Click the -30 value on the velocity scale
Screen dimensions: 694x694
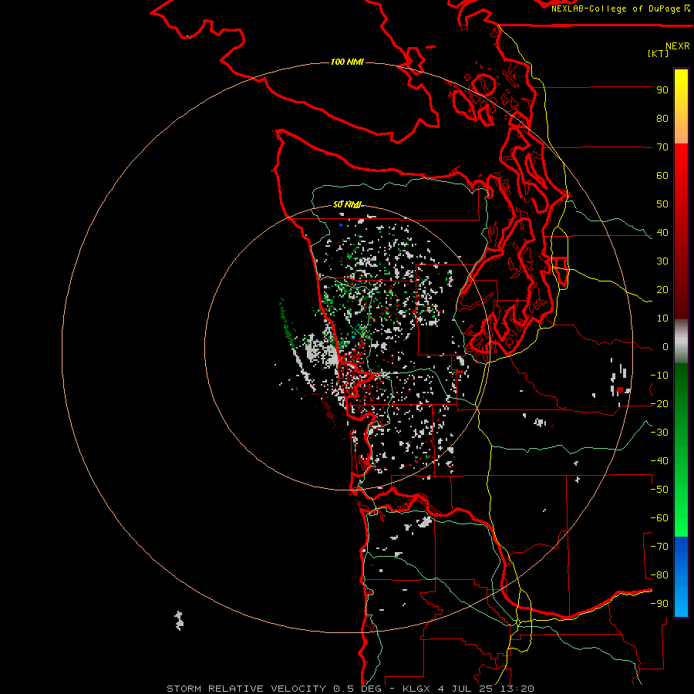(659, 433)
